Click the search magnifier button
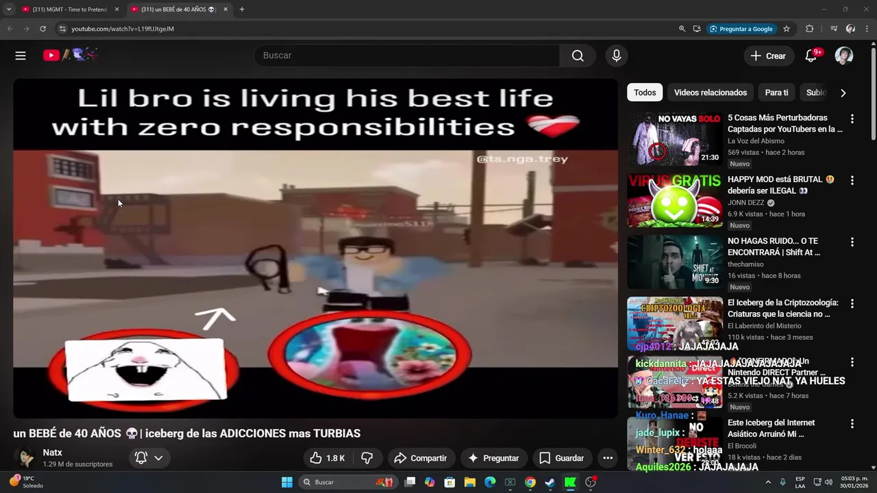 578,55
